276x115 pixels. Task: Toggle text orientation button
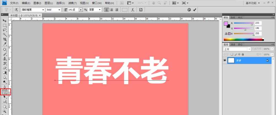click(x=15, y=10)
